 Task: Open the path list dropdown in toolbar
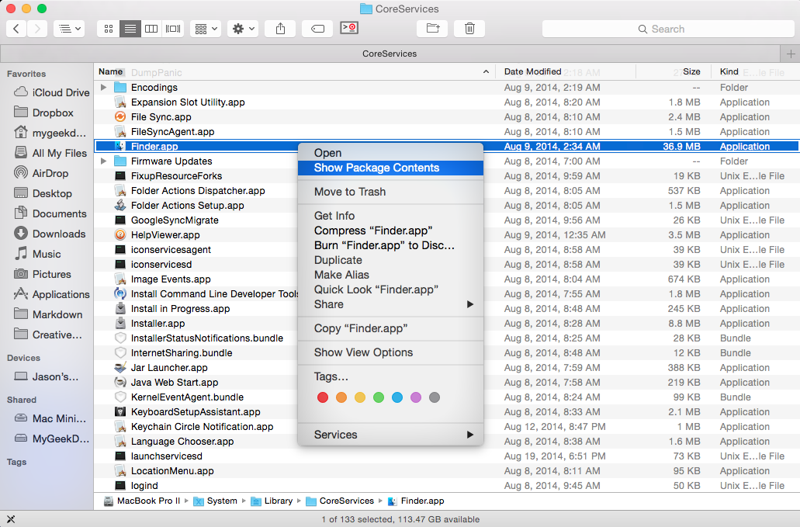69,29
